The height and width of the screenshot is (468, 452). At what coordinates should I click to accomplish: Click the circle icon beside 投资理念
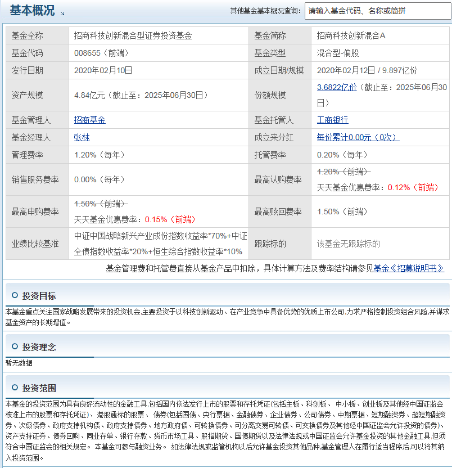[15, 346]
